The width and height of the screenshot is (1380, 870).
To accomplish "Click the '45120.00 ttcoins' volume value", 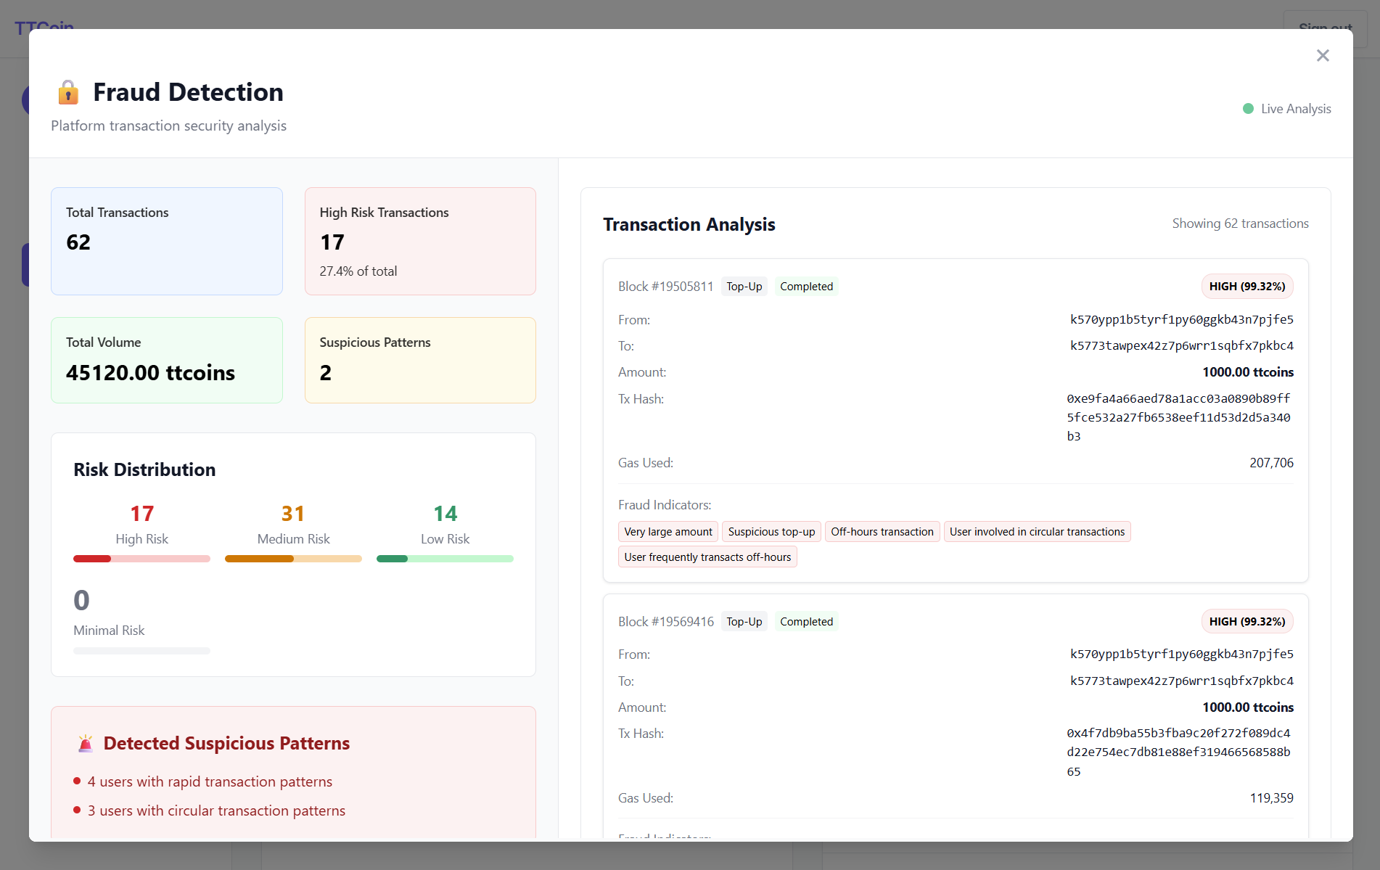I will [x=150, y=373].
